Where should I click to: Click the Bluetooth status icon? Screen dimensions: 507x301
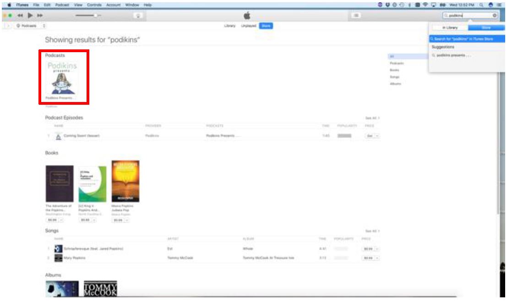tap(409, 5)
